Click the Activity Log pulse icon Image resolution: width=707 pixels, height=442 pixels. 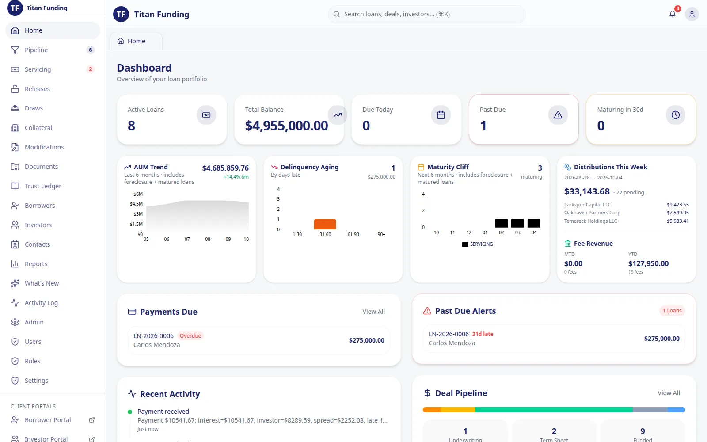point(15,303)
